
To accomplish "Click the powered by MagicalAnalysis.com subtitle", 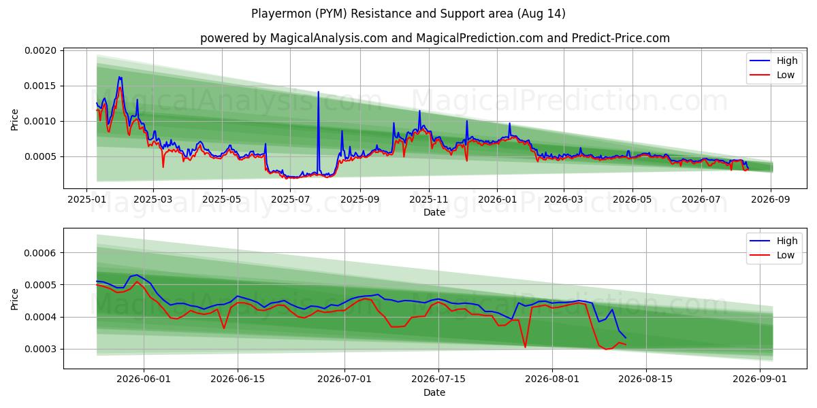I will pos(435,38).
